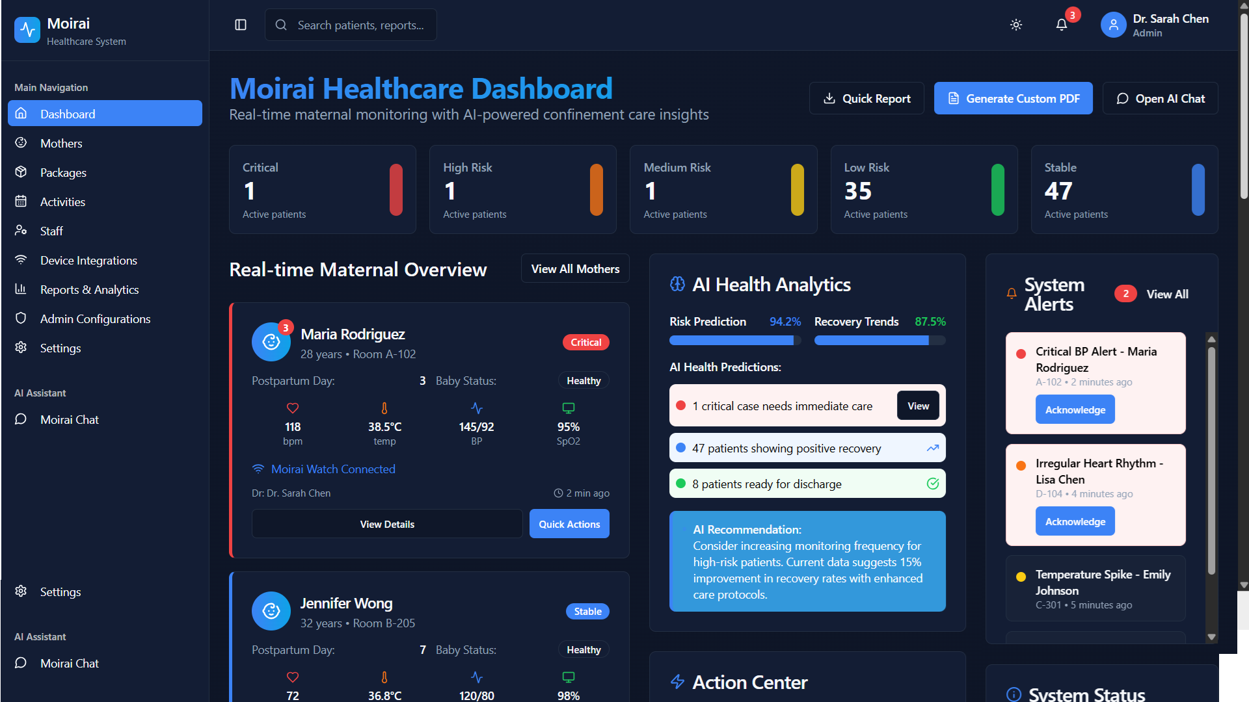The image size is (1249, 702).
Task: Click Generate Custom PDF
Action: point(1013,98)
